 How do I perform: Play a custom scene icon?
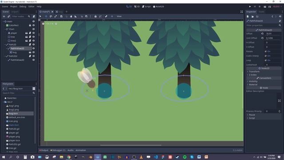pyautogui.click(x=270, y=7)
